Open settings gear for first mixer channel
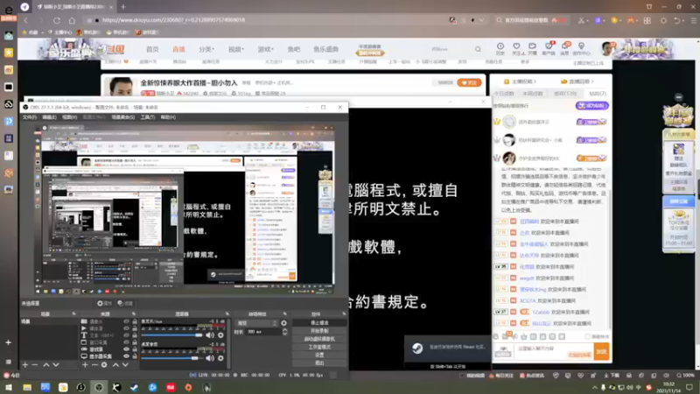This screenshot has width=700, height=394. pos(220,335)
